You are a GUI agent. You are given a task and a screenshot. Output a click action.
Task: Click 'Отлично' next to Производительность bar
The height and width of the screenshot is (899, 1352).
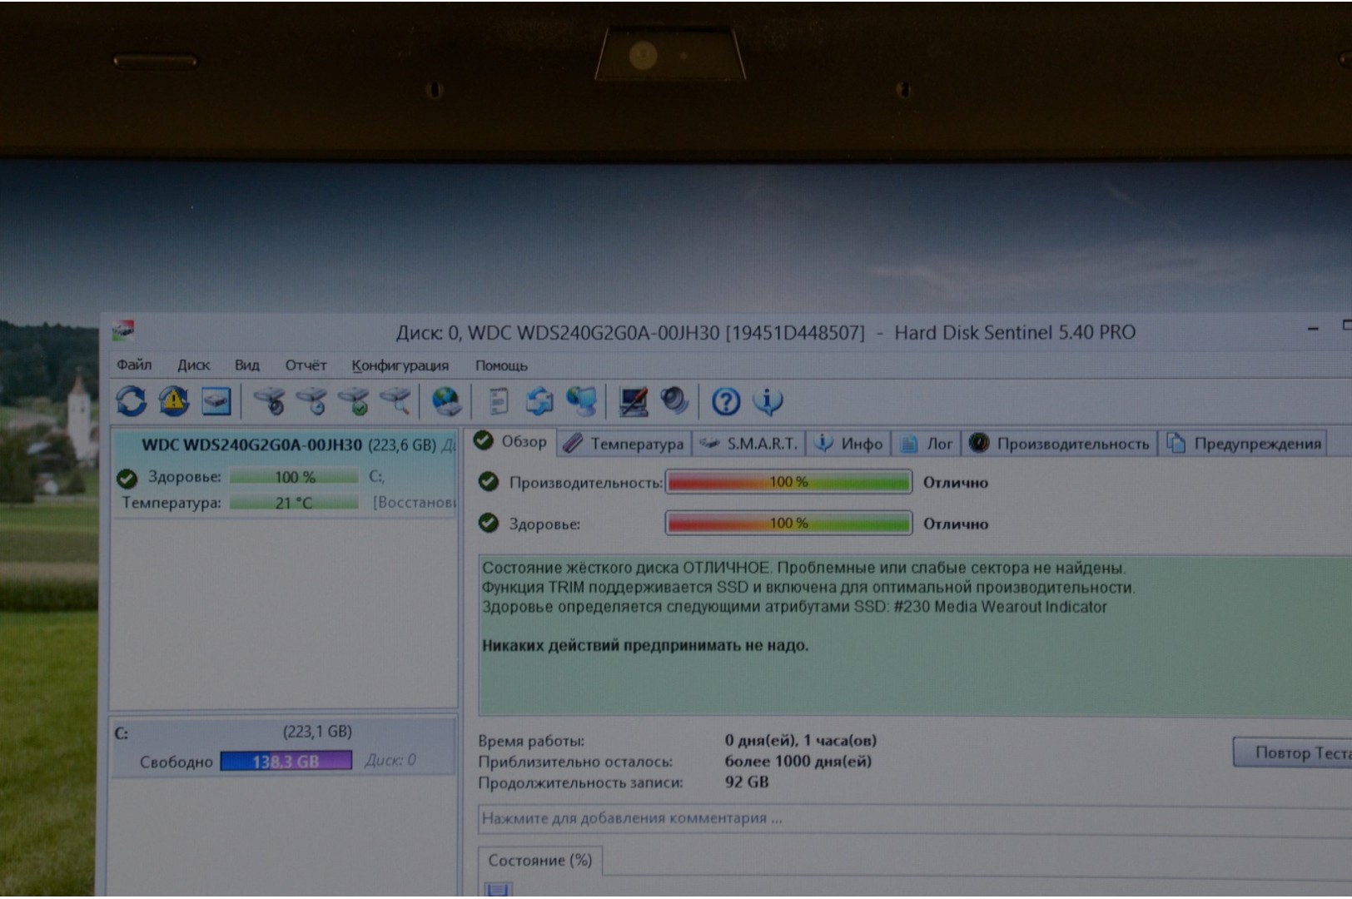955,483
